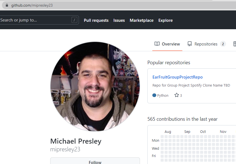Click the Fri row label
The width and height of the screenshot is (236, 164).
click(154, 156)
